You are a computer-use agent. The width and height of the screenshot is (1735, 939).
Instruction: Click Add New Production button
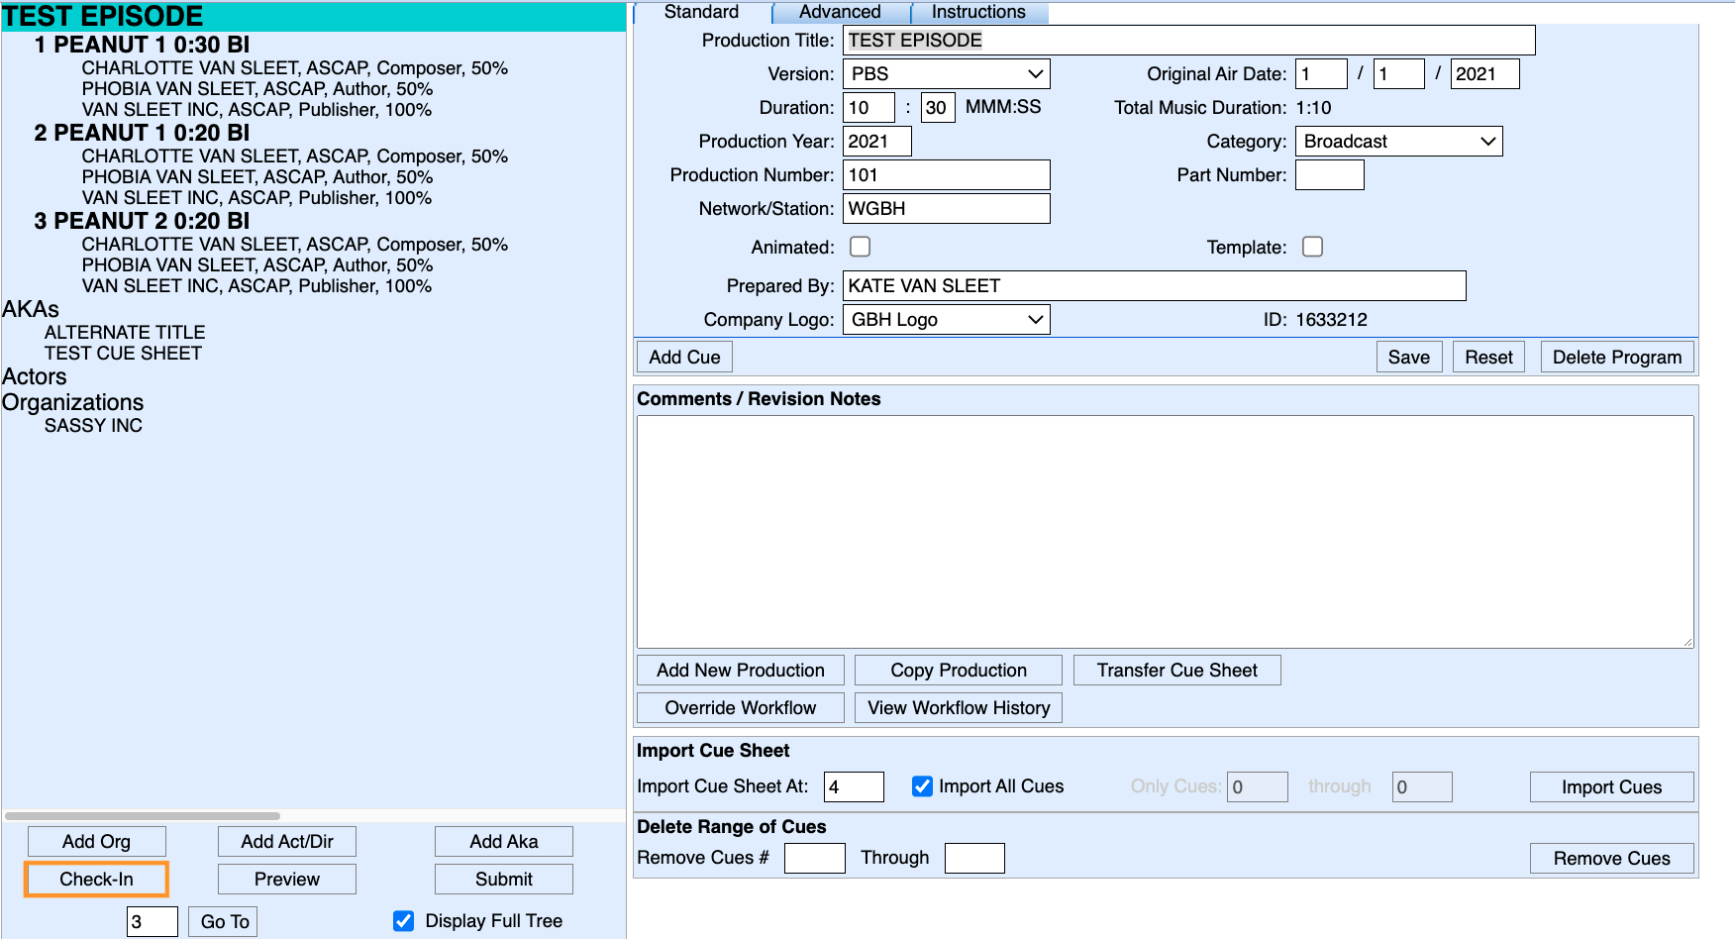click(x=741, y=671)
